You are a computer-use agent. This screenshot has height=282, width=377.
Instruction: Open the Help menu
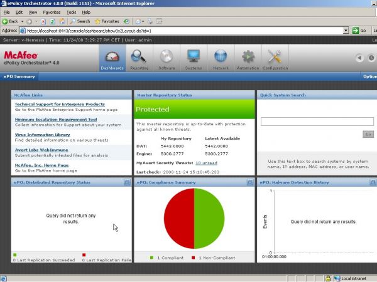(x=86, y=13)
